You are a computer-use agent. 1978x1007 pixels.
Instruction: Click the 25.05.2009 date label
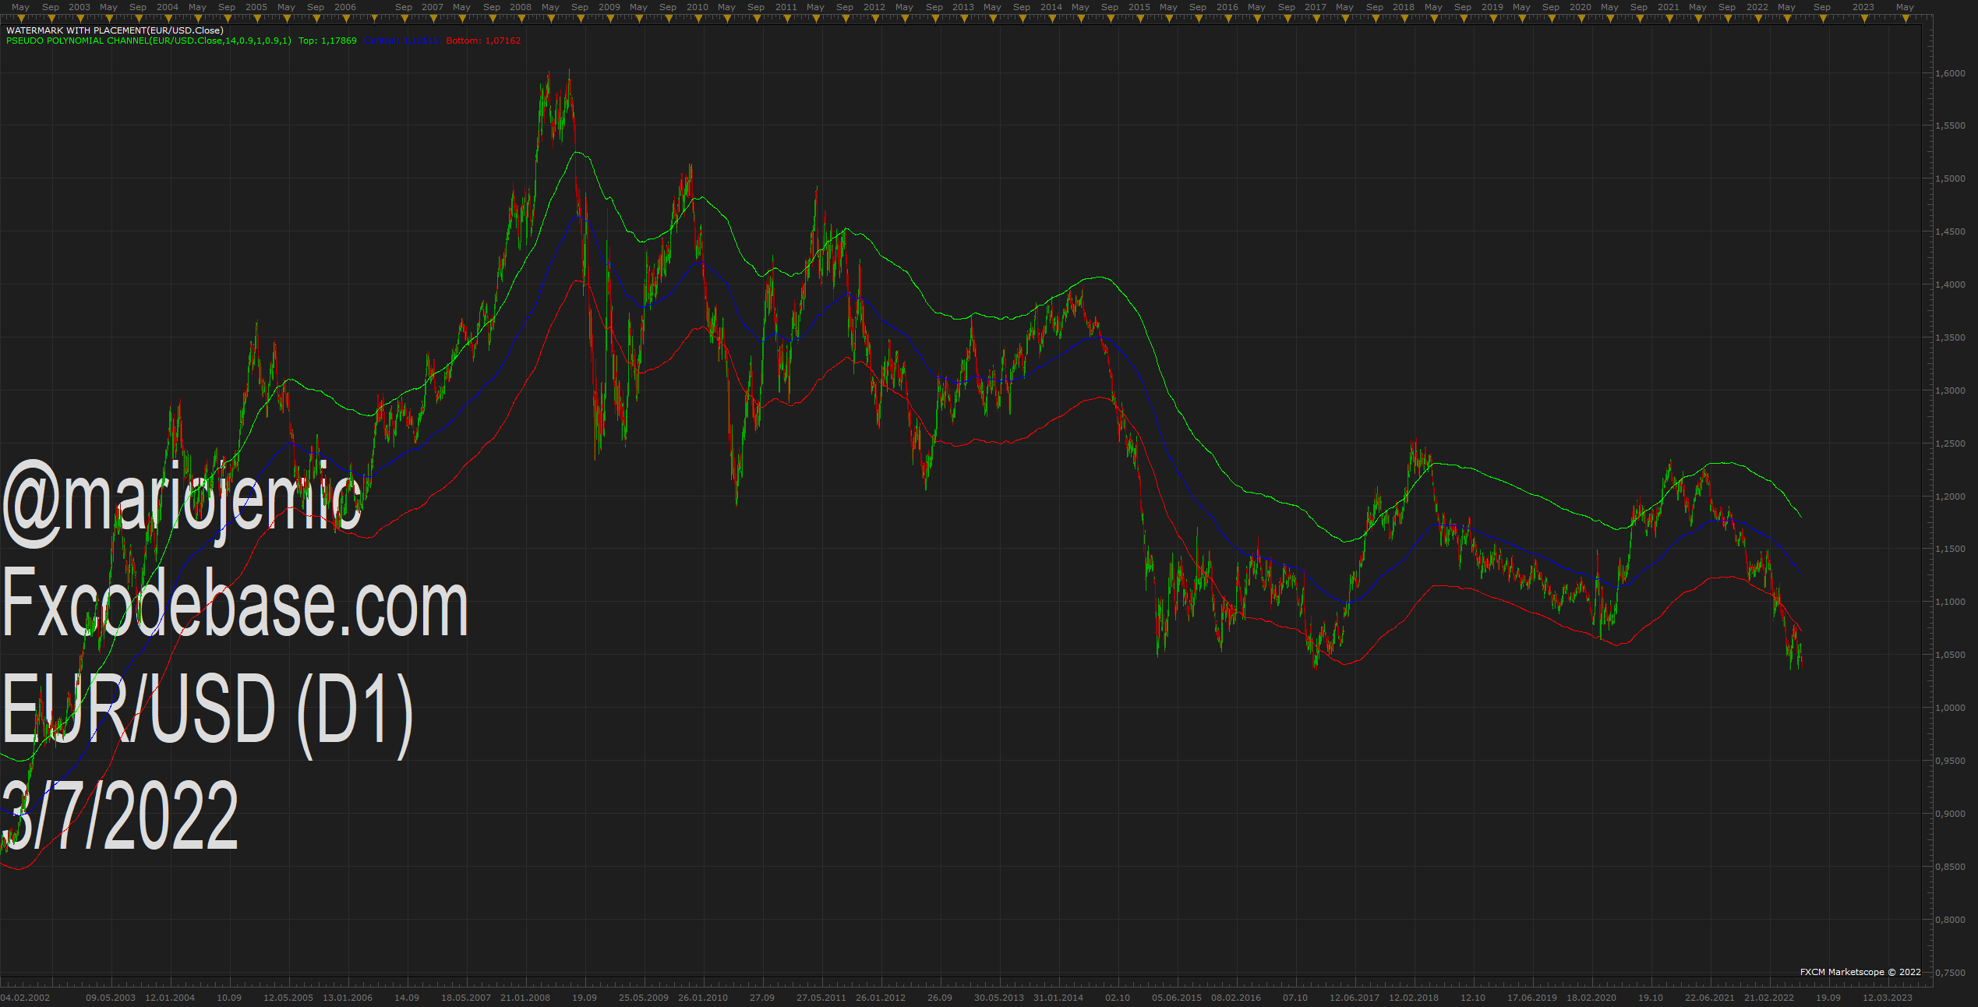pos(644,998)
